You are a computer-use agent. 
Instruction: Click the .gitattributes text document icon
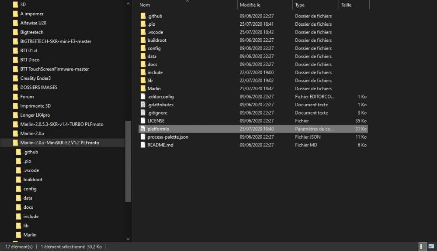(143, 105)
